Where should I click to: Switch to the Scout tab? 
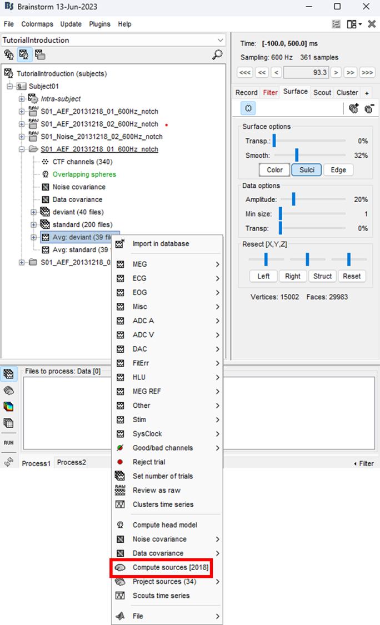click(322, 93)
